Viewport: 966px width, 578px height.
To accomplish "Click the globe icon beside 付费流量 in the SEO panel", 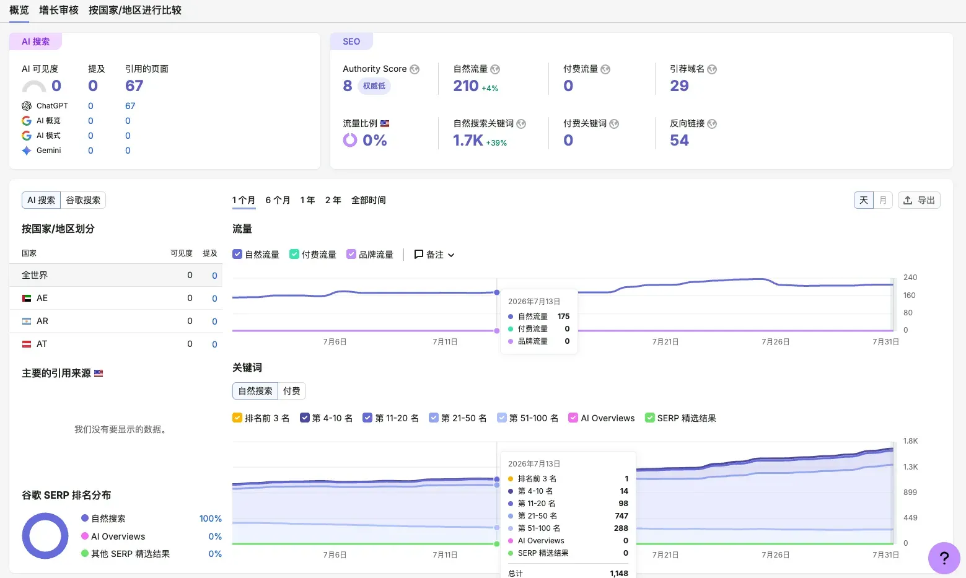I will pyautogui.click(x=605, y=69).
